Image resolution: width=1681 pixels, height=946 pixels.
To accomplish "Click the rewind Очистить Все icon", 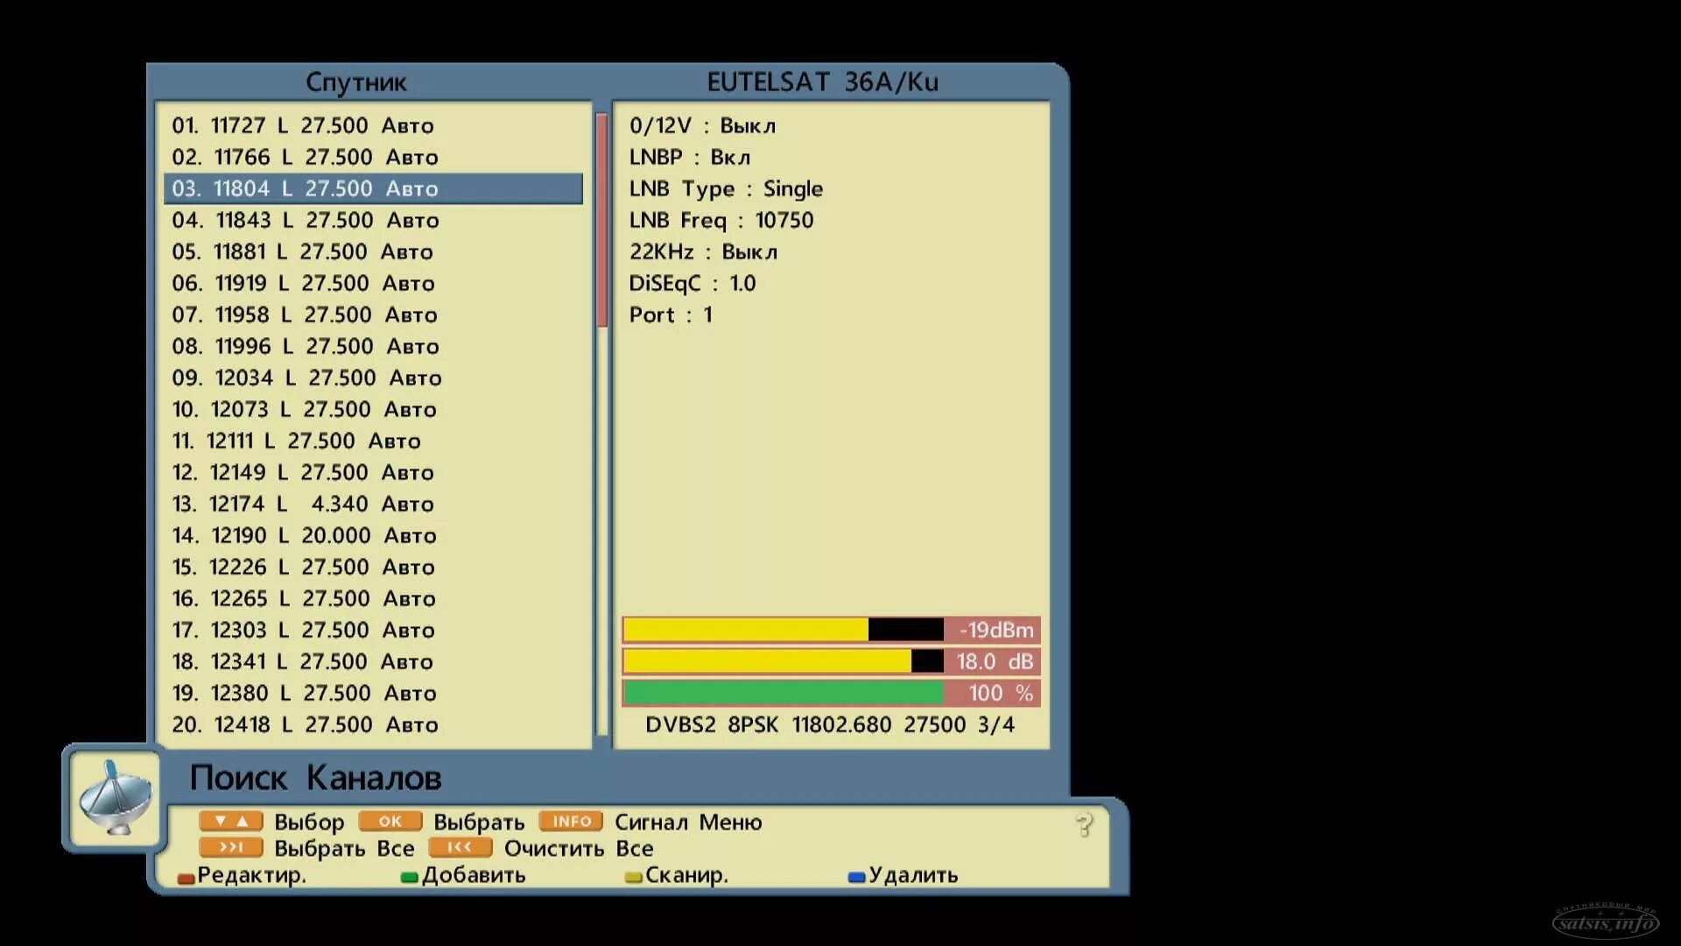I will (x=460, y=848).
